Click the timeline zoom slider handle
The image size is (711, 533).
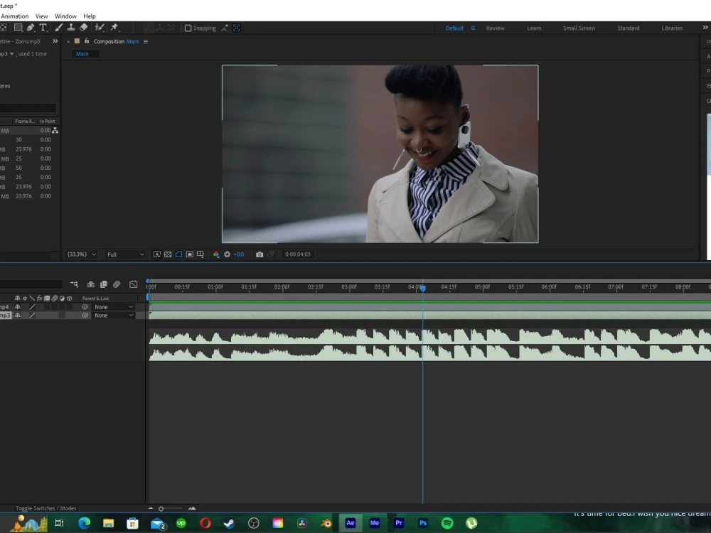(161, 509)
